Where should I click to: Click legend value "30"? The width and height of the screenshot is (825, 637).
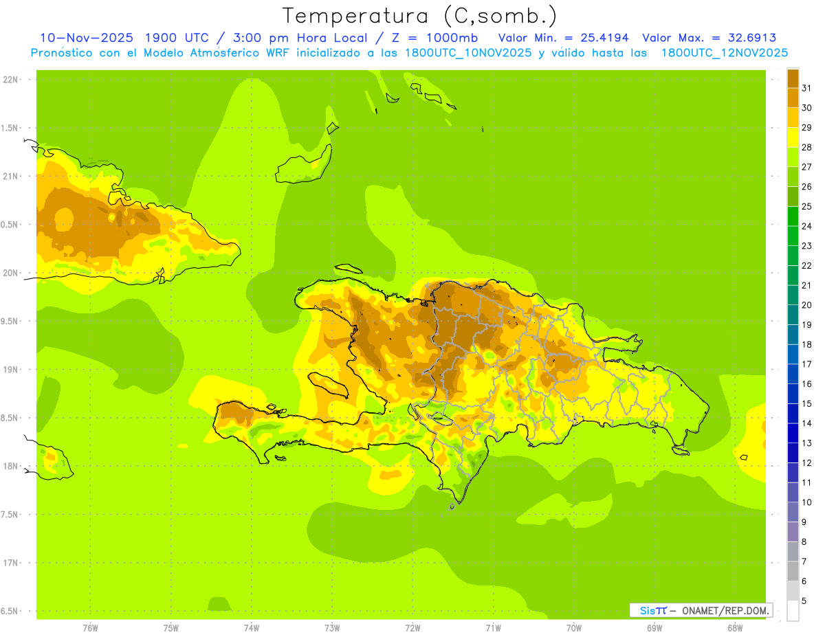807,108
